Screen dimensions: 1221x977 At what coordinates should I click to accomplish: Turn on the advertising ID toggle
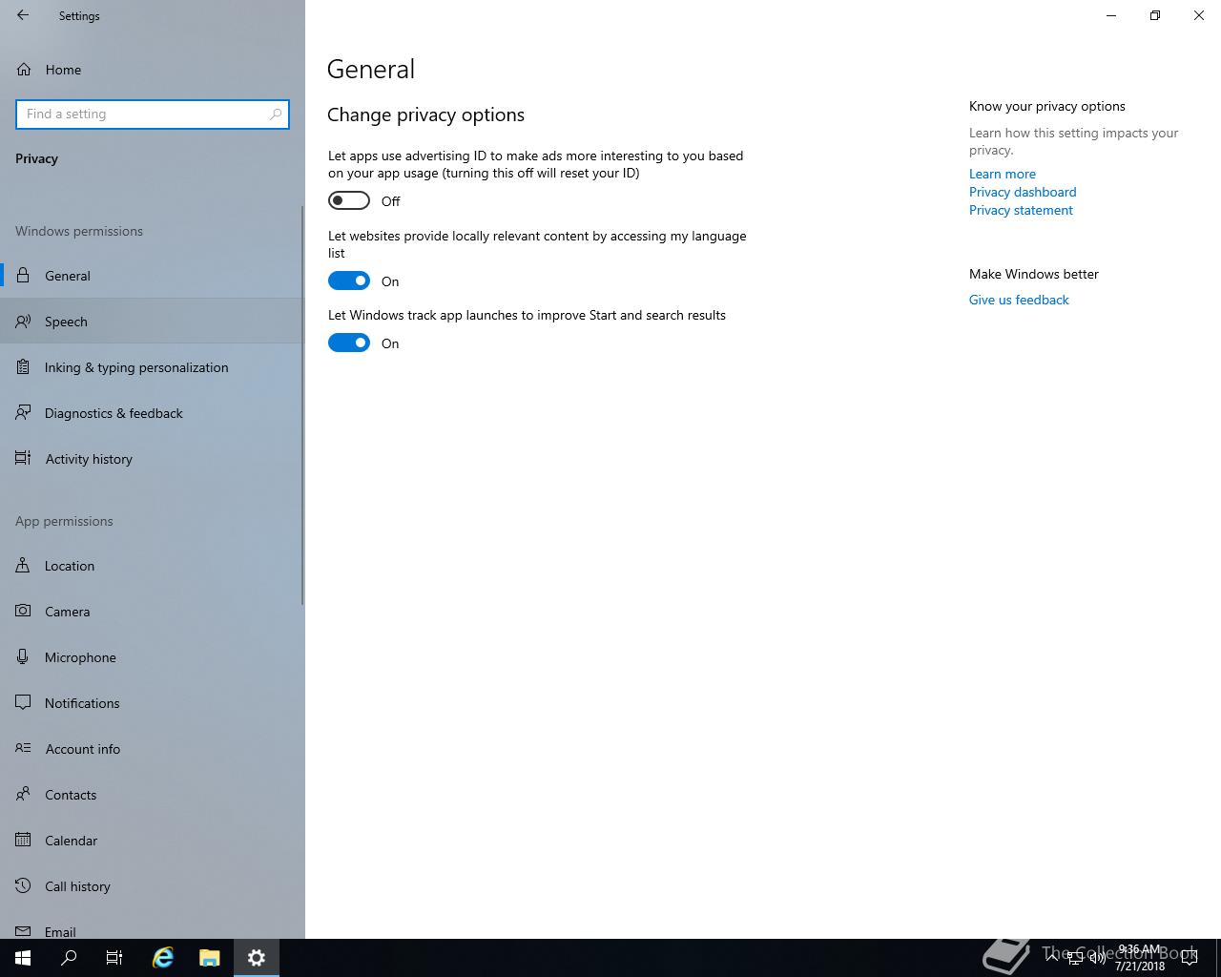pos(349,200)
